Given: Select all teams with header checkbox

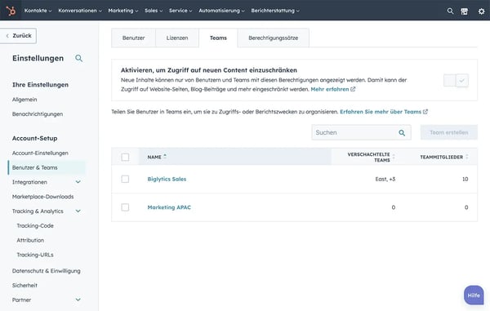Looking at the screenshot, I should click(125, 157).
